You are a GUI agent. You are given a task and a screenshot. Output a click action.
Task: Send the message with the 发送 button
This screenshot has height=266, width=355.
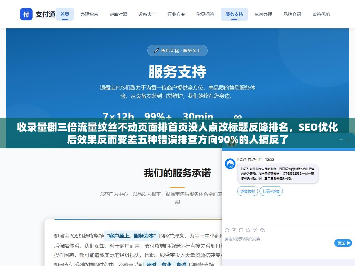[343, 243]
